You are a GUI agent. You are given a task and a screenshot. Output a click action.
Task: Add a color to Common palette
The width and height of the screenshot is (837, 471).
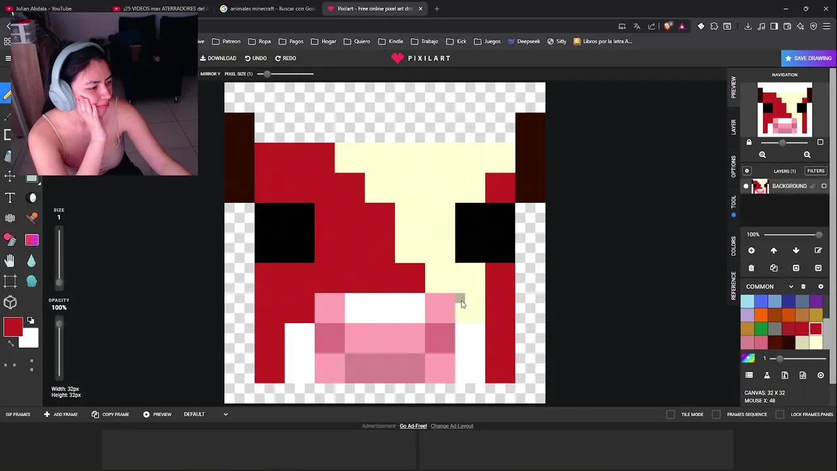[821, 287]
